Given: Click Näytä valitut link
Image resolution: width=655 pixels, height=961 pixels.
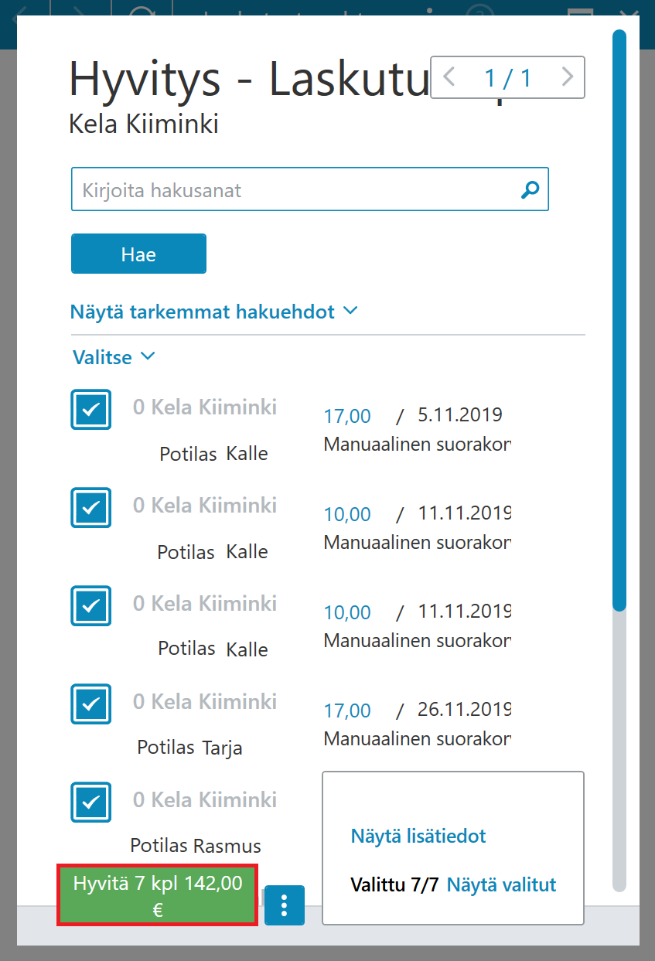Looking at the screenshot, I should pyautogui.click(x=502, y=884).
